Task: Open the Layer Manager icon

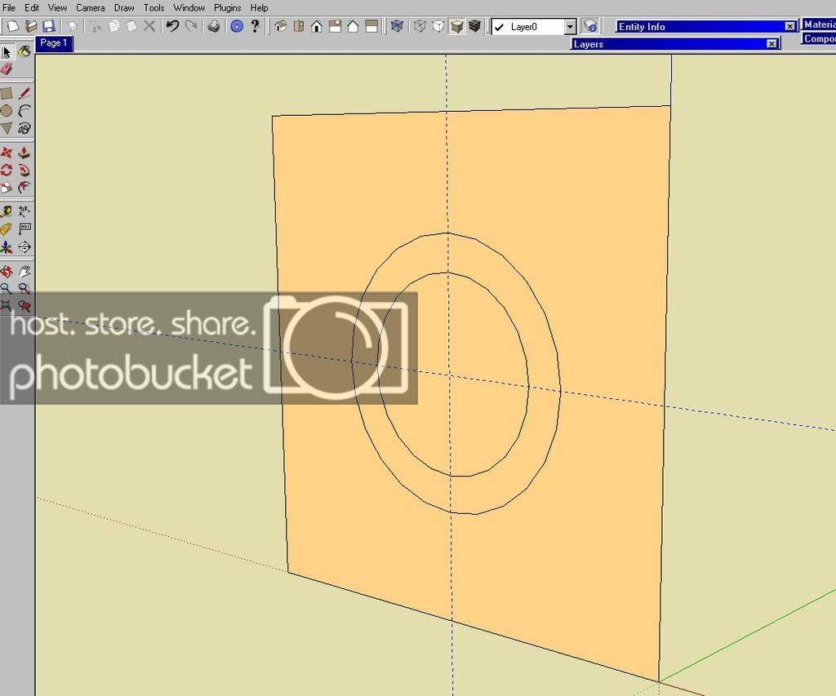Action: pyautogui.click(x=590, y=26)
